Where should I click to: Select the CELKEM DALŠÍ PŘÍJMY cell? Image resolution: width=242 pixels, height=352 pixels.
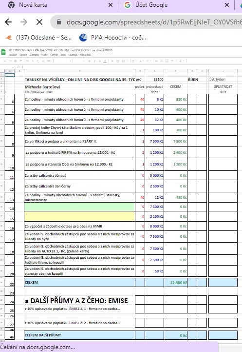tap(80, 335)
